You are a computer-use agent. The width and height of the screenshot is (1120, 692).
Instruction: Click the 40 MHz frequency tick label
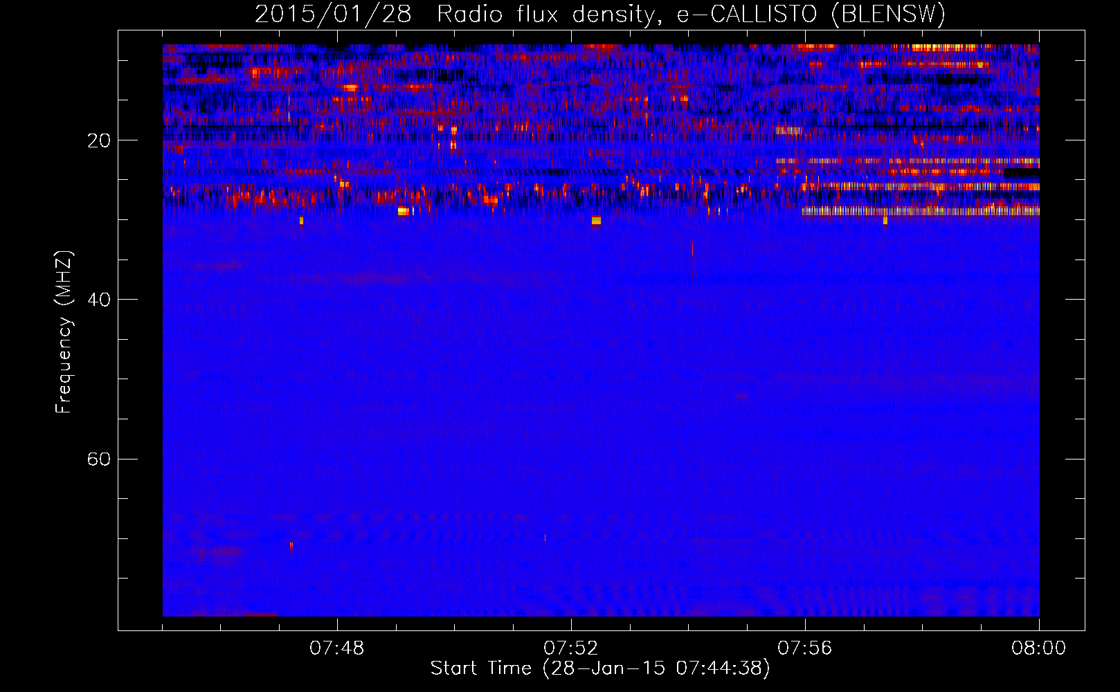point(99,300)
